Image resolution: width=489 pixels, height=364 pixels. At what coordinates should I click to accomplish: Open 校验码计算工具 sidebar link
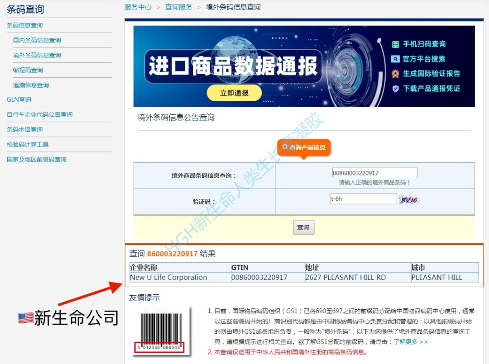pos(28,145)
